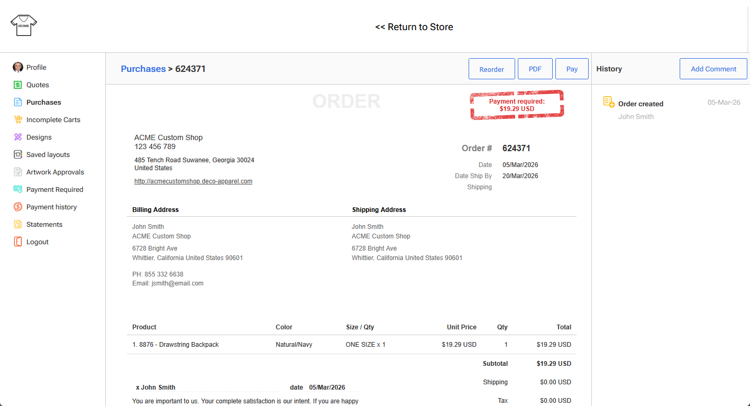This screenshot has height=406, width=750.
Task: Click the Payment history coin icon
Action: [18, 207]
